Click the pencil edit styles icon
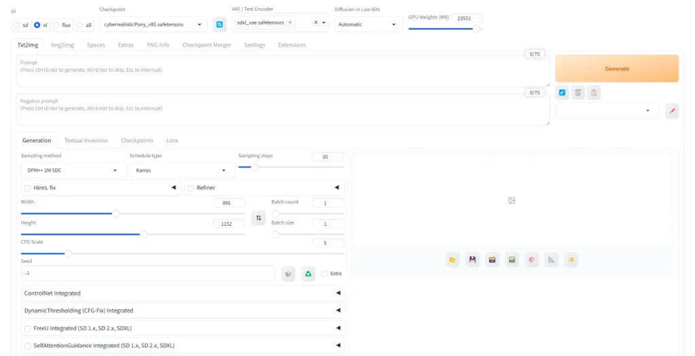The height and width of the screenshot is (356, 695). (x=672, y=111)
